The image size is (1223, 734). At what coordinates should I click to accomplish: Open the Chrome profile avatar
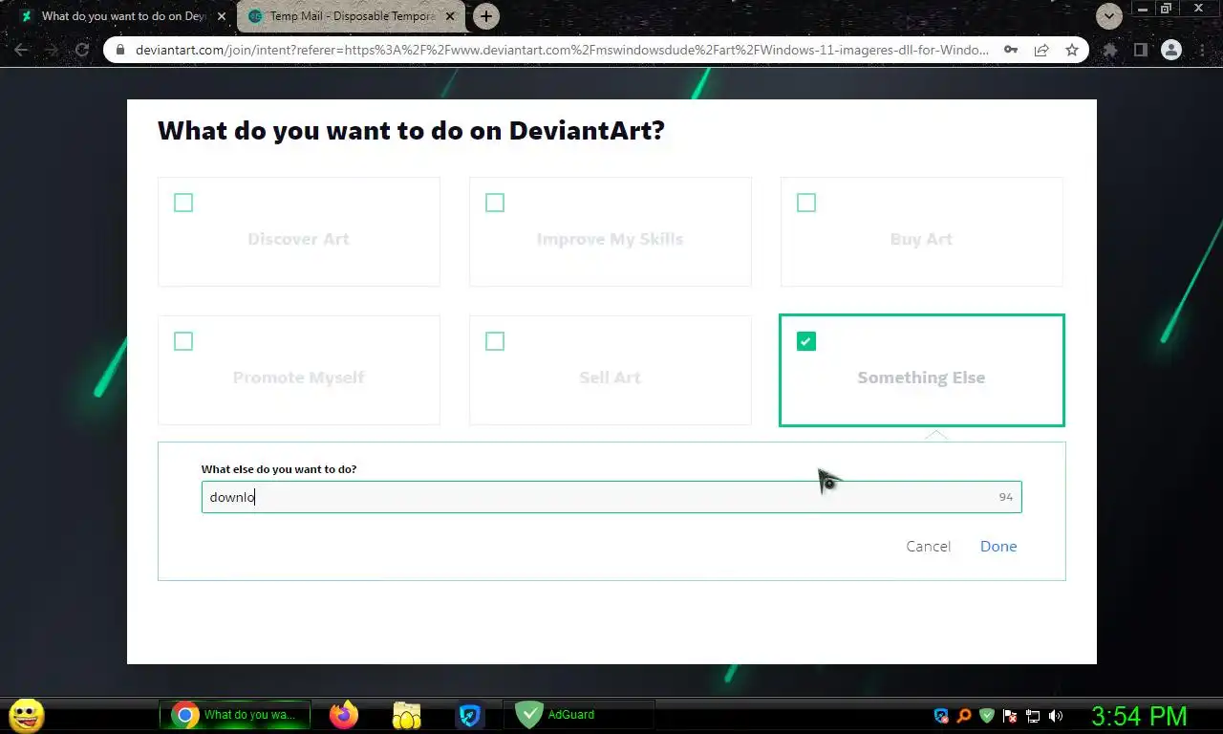(1171, 50)
